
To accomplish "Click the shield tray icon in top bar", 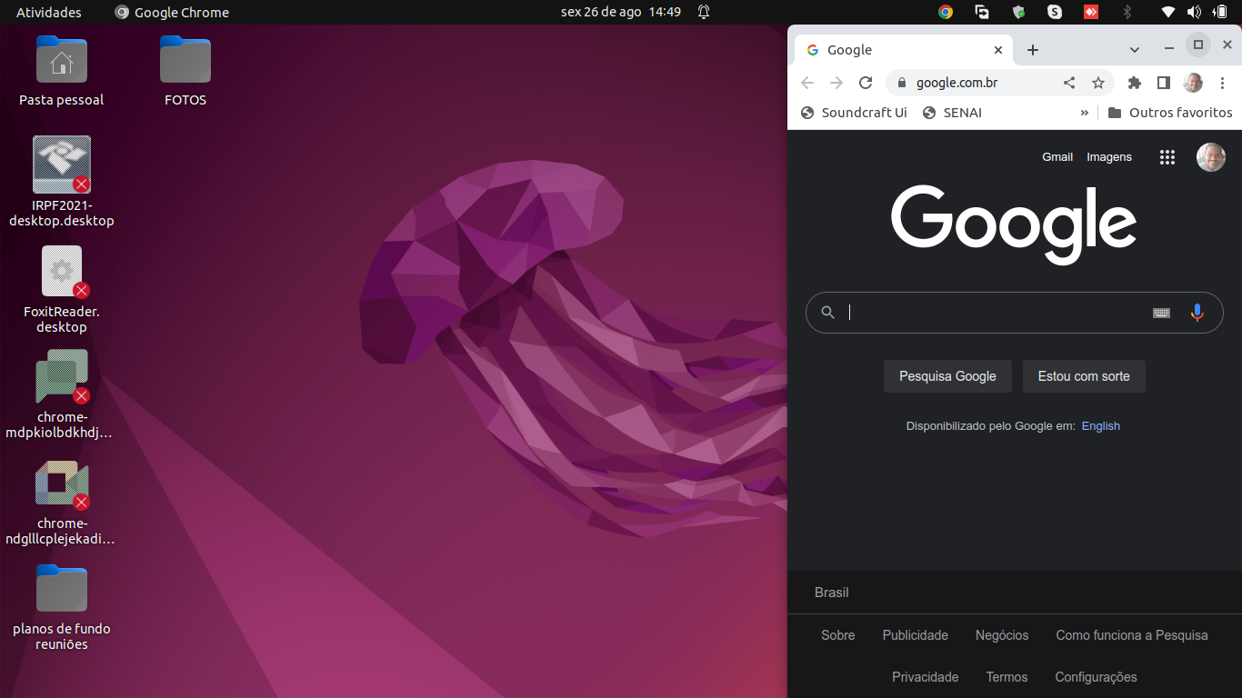I will click(1018, 12).
